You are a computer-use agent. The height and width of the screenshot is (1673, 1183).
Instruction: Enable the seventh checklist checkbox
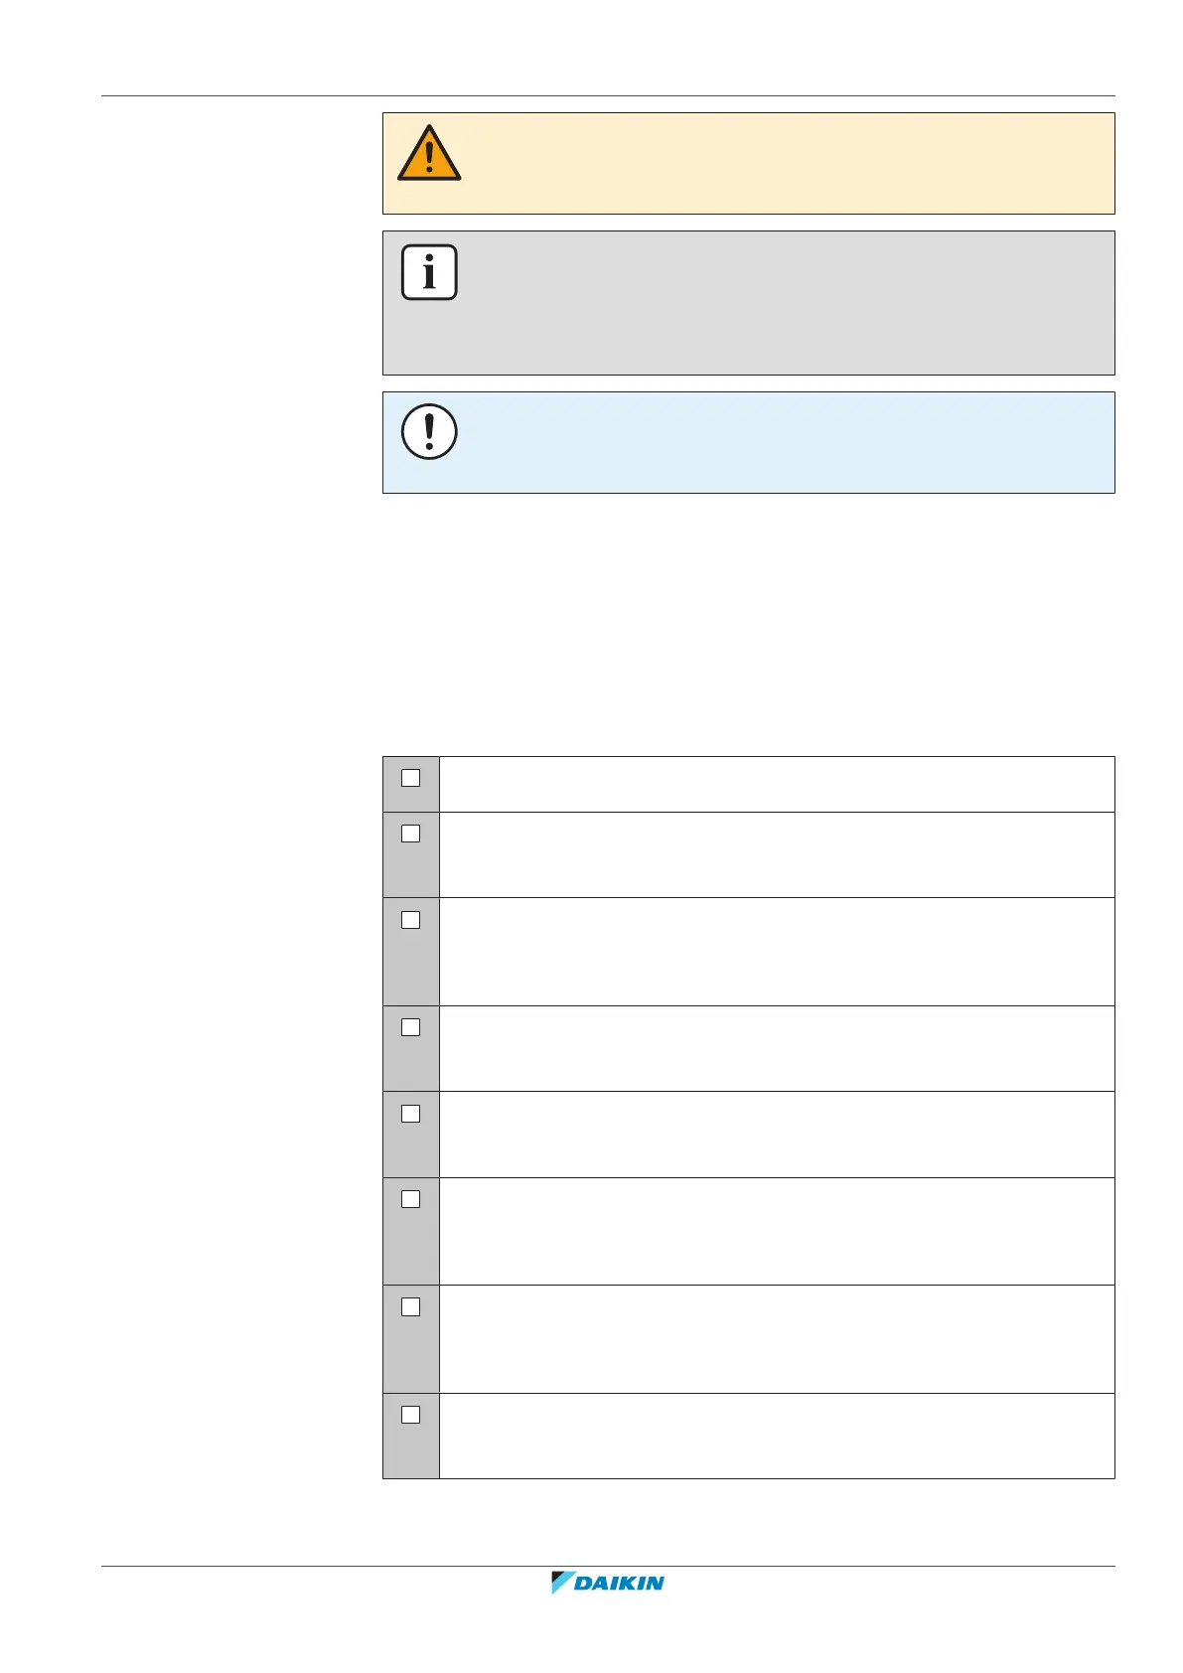click(x=410, y=1307)
